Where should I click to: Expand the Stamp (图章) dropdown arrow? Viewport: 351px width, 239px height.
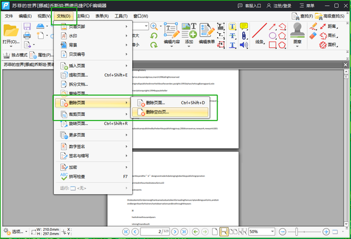297,46
